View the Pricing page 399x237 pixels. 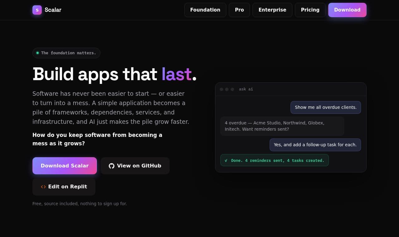310,10
